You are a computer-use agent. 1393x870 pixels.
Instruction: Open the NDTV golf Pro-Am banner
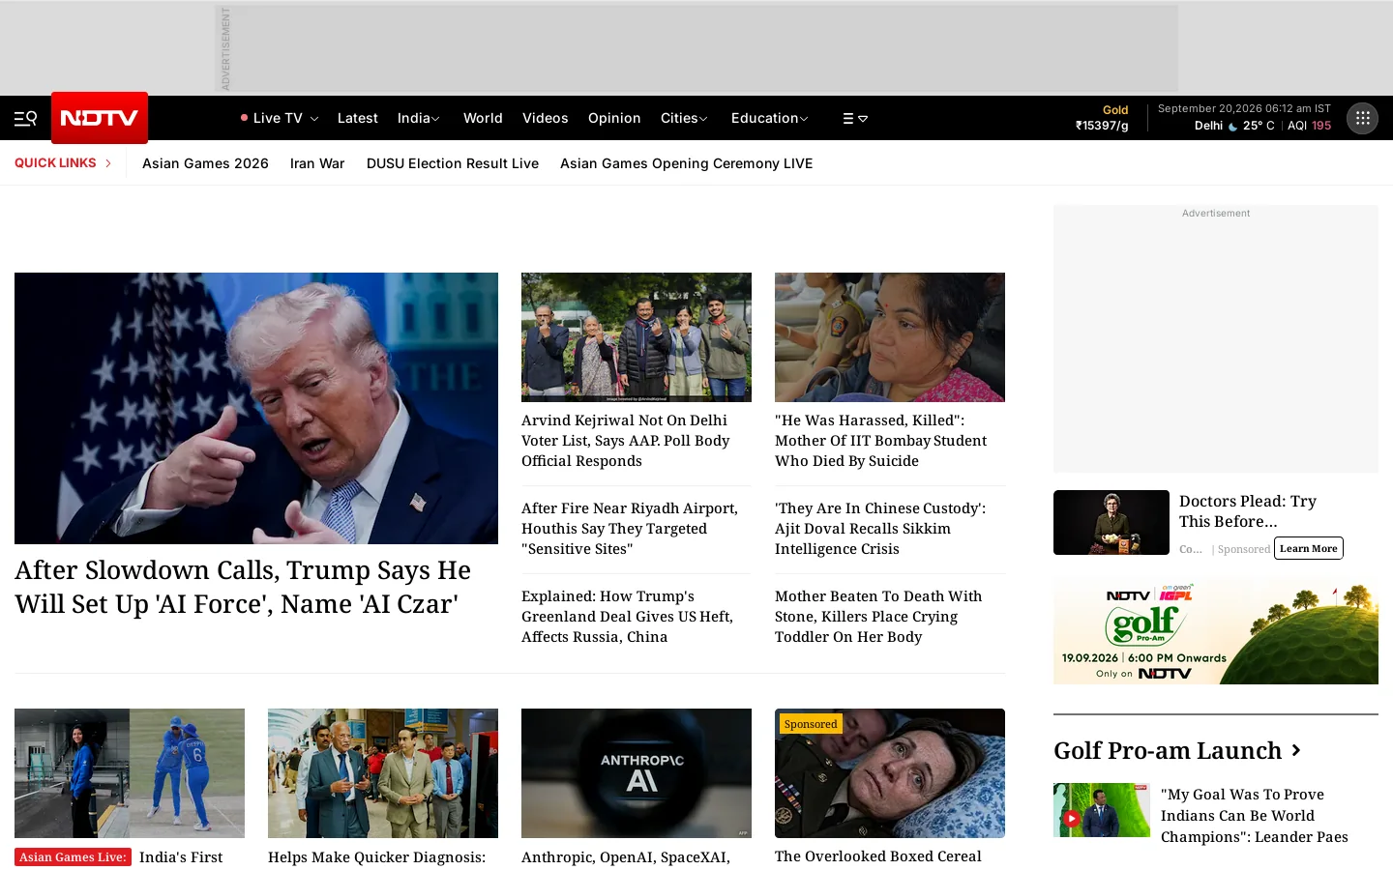(x=1216, y=632)
